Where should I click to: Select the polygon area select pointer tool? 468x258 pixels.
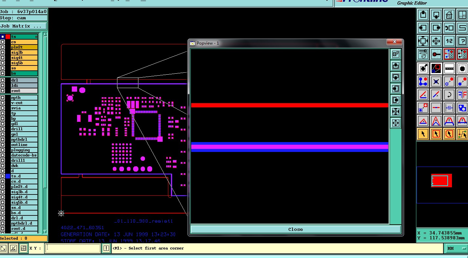point(449,134)
